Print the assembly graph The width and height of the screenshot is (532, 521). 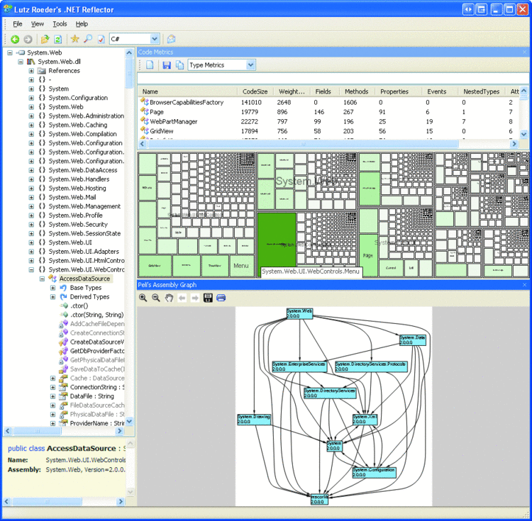click(x=221, y=298)
